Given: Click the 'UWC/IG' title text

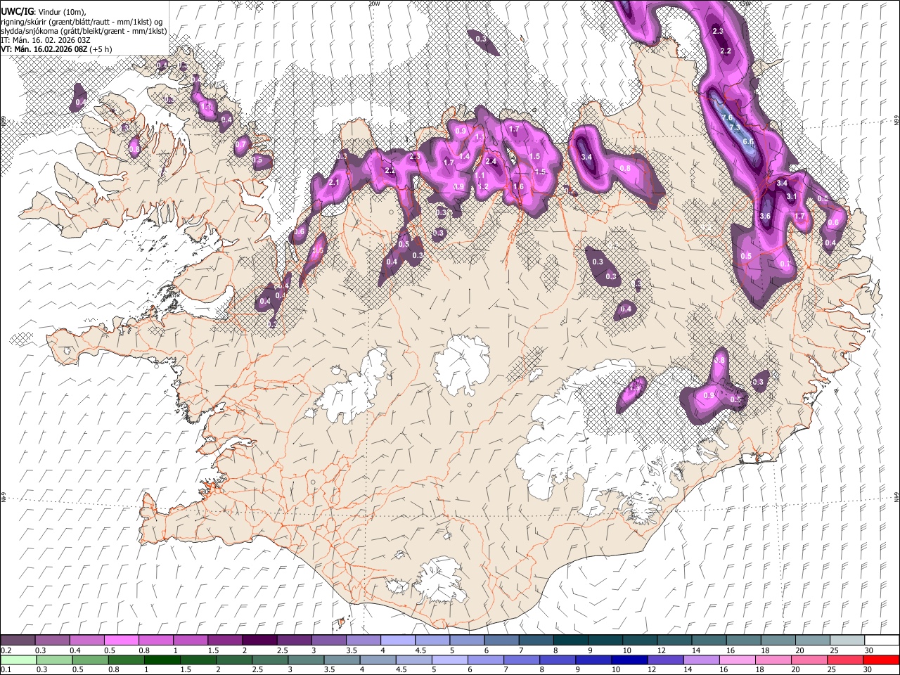Looking at the screenshot, I should click(x=17, y=11).
